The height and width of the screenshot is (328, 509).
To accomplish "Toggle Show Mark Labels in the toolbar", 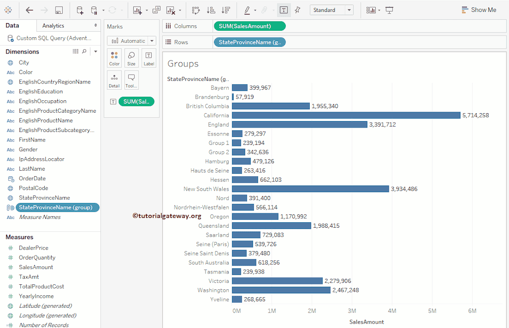I will pos(283,9).
